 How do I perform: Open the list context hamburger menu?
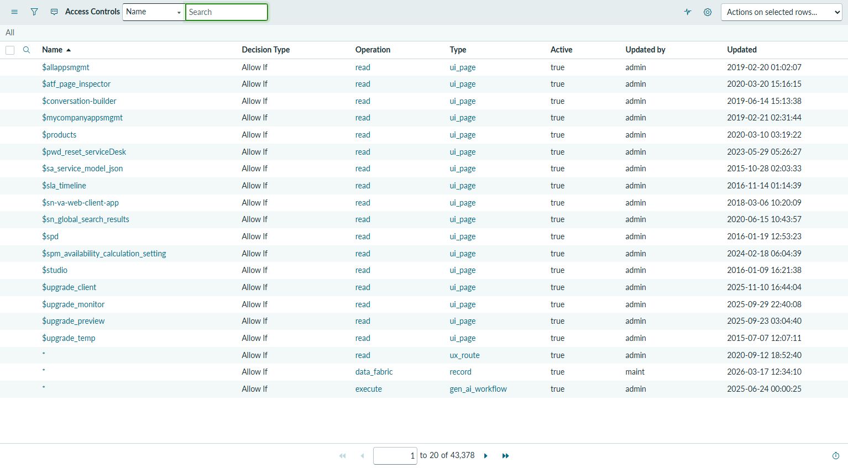coord(14,12)
